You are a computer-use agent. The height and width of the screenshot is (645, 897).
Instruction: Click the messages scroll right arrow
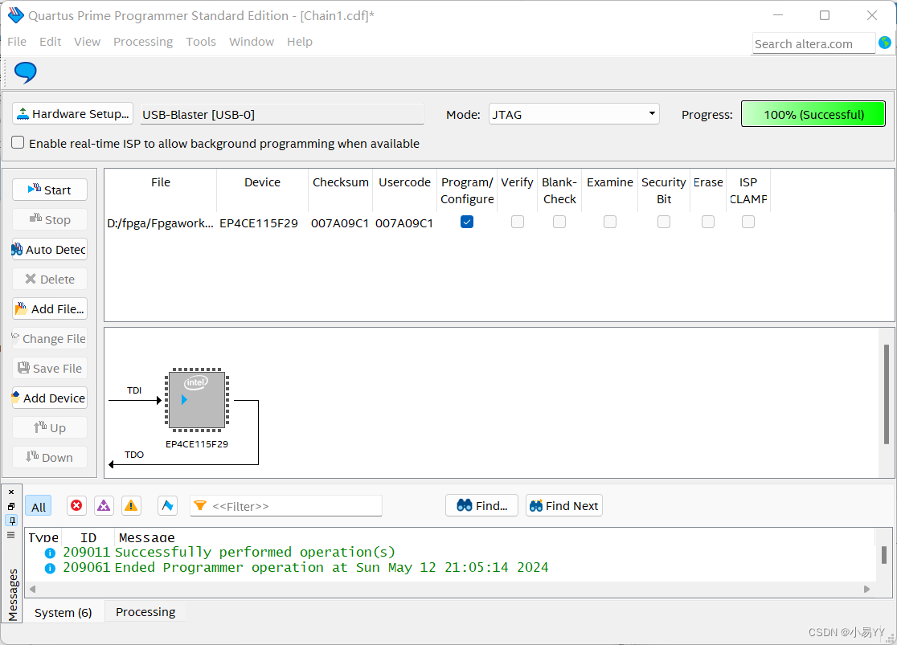click(x=866, y=589)
